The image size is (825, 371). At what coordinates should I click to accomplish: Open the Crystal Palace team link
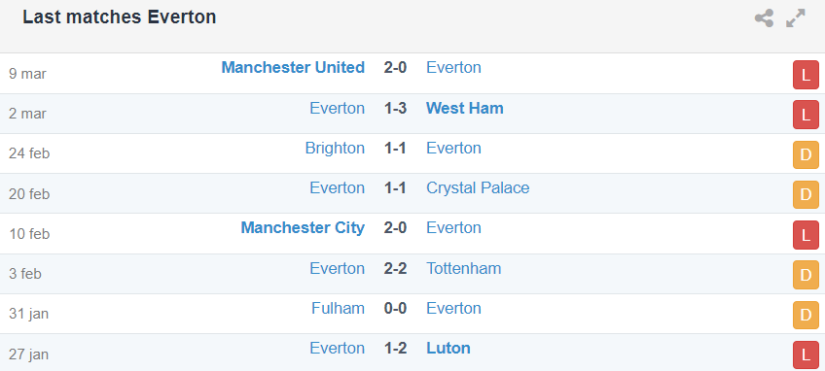pos(478,188)
